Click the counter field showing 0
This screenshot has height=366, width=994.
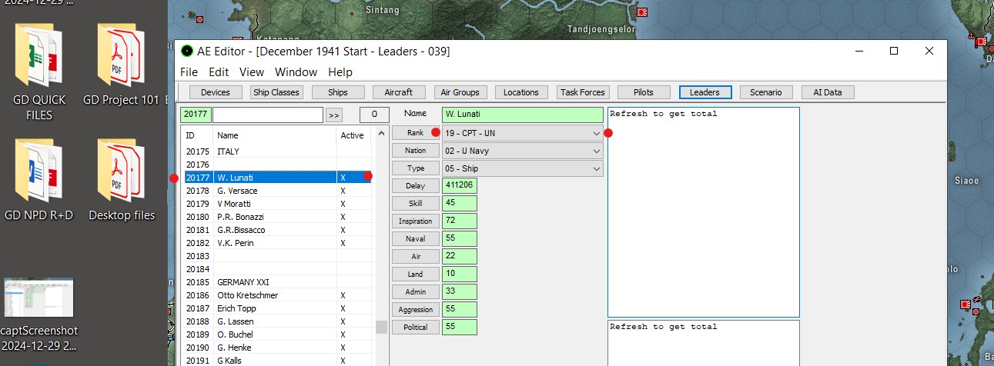click(373, 115)
